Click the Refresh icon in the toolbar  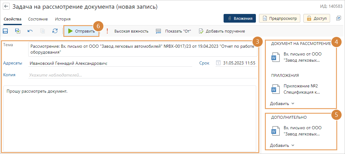point(55,31)
